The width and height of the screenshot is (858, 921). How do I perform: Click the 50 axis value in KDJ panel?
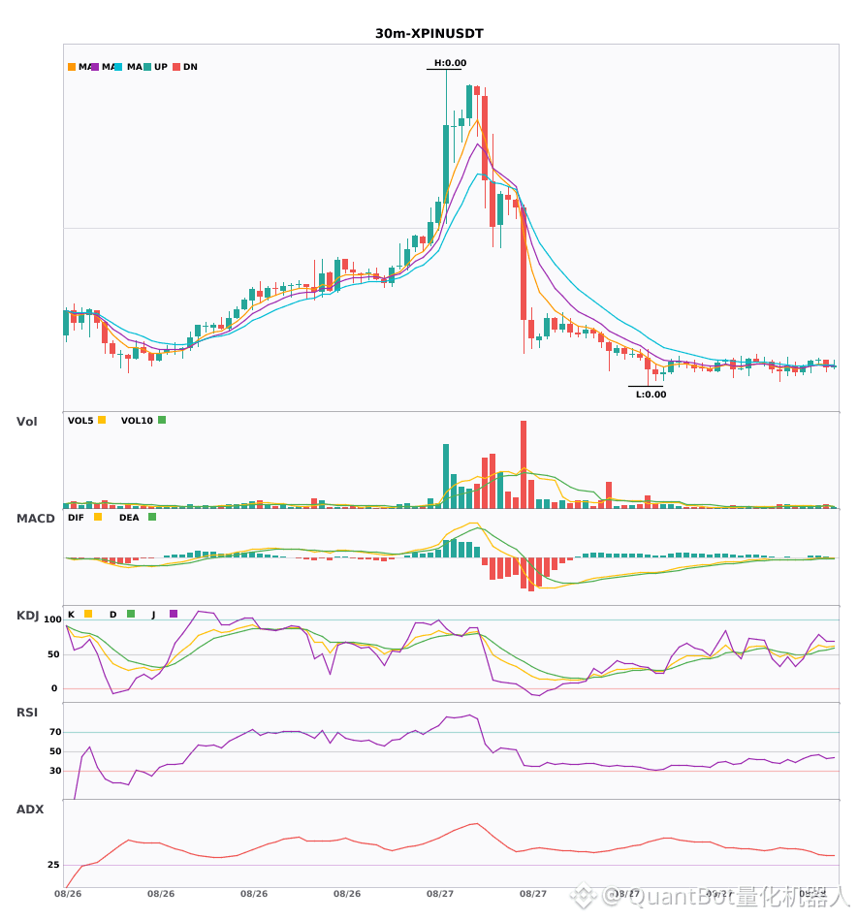pos(53,654)
